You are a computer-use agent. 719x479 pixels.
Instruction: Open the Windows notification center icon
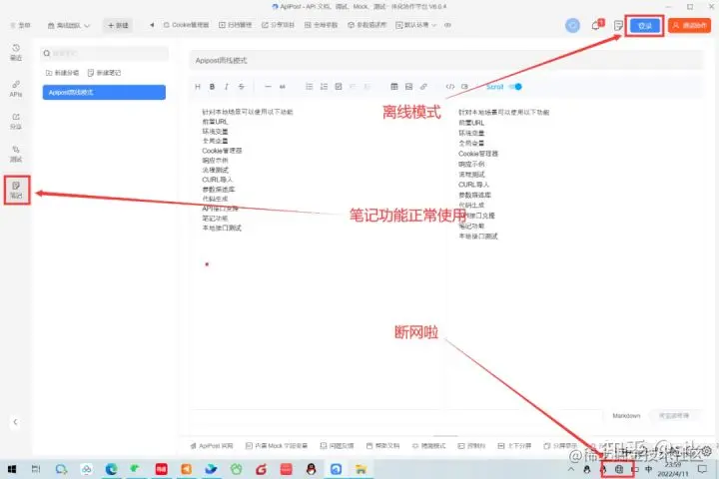[702, 469]
